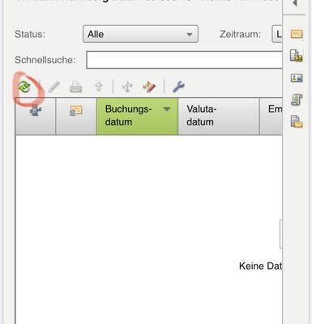Click the grey pencil edit icon
Viewport: 312px width, 324px height.
coord(53,87)
